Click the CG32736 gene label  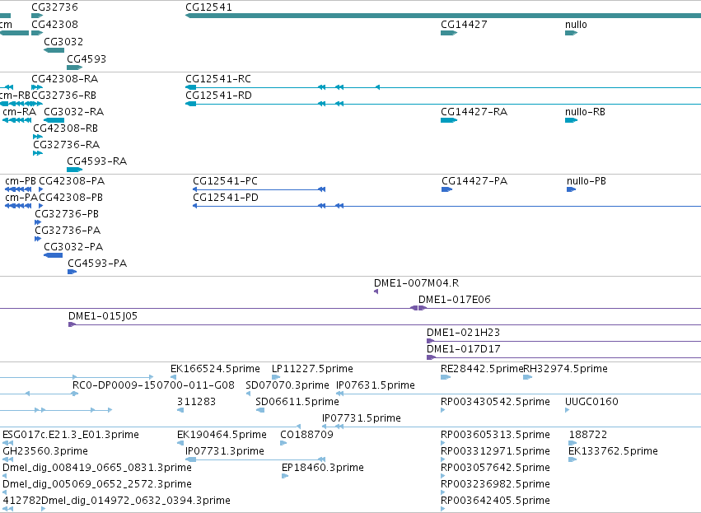tap(54, 7)
